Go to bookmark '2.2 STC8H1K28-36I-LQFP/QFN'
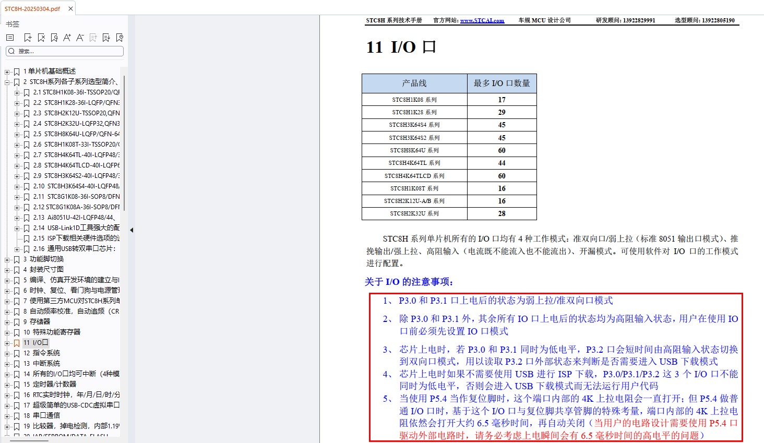764x443 pixels. tap(76, 103)
